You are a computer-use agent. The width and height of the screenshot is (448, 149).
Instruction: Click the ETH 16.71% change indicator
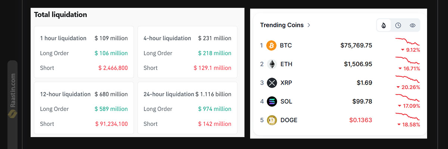(x=409, y=69)
